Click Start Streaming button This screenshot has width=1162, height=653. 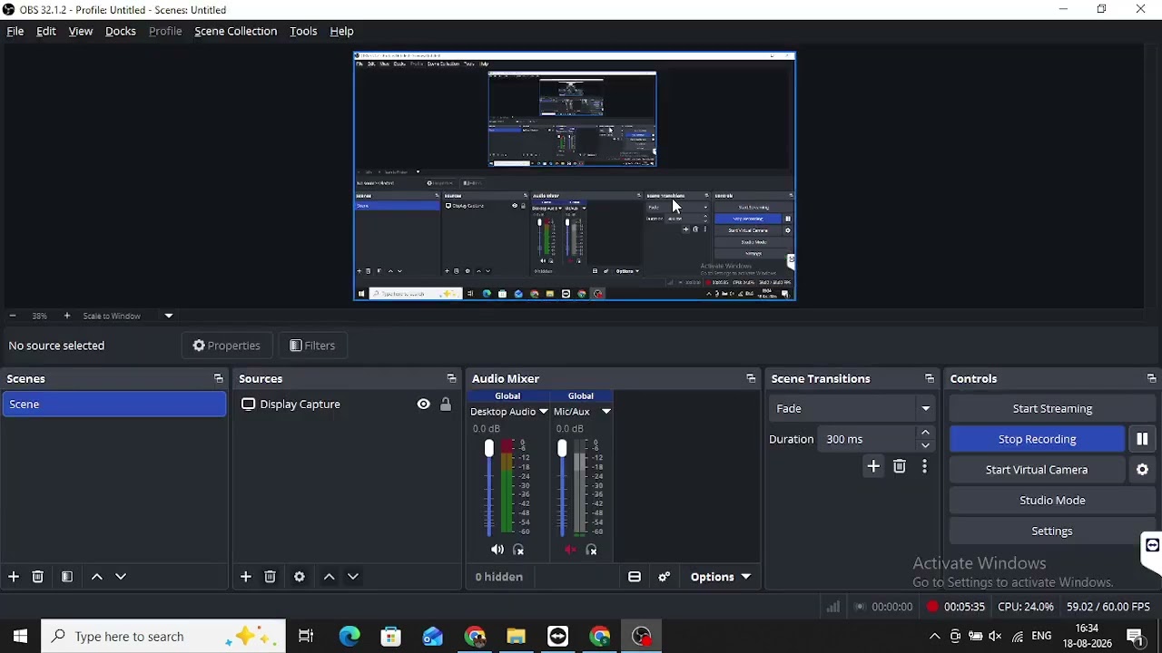pyautogui.click(x=1052, y=409)
